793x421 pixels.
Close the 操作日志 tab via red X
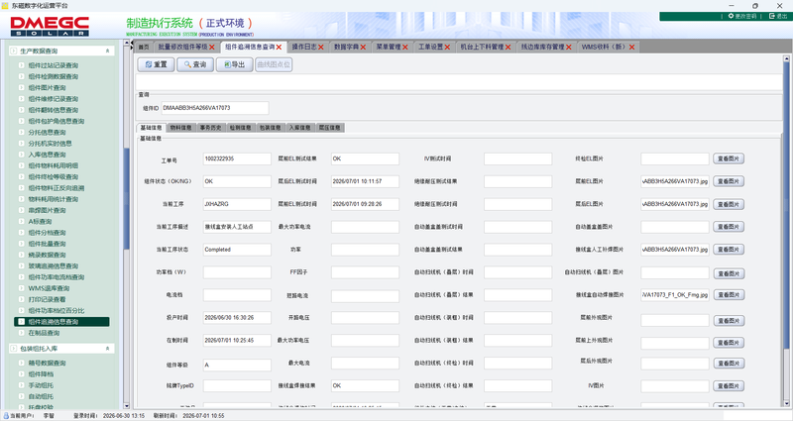click(320, 47)
